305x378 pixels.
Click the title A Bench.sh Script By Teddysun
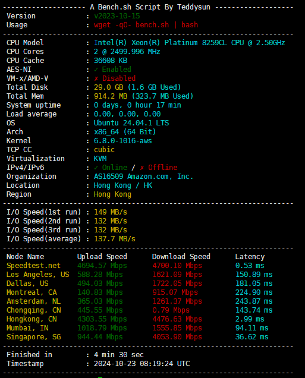[x=150, y=7]
